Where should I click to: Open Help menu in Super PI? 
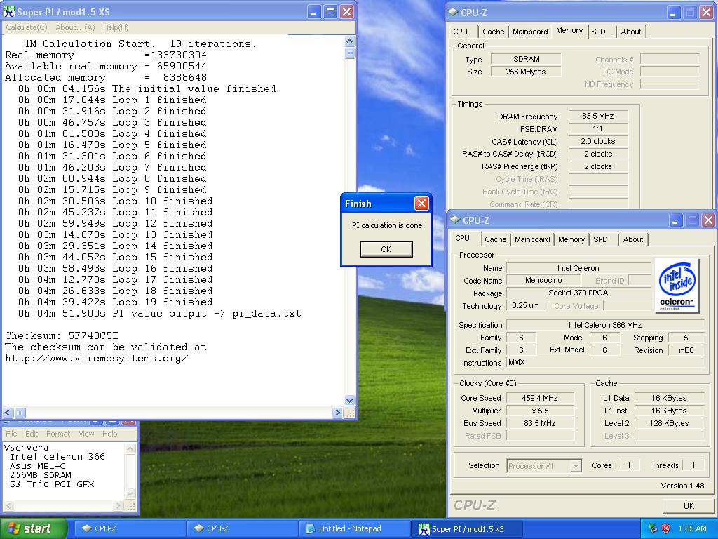click(x=116, y=27)
